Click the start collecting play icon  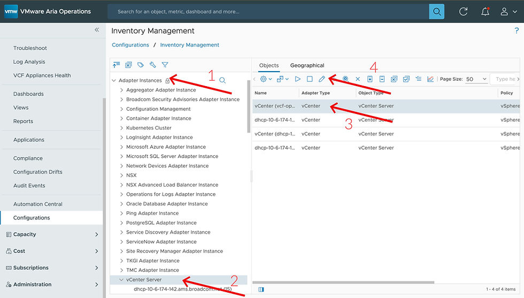298,79
